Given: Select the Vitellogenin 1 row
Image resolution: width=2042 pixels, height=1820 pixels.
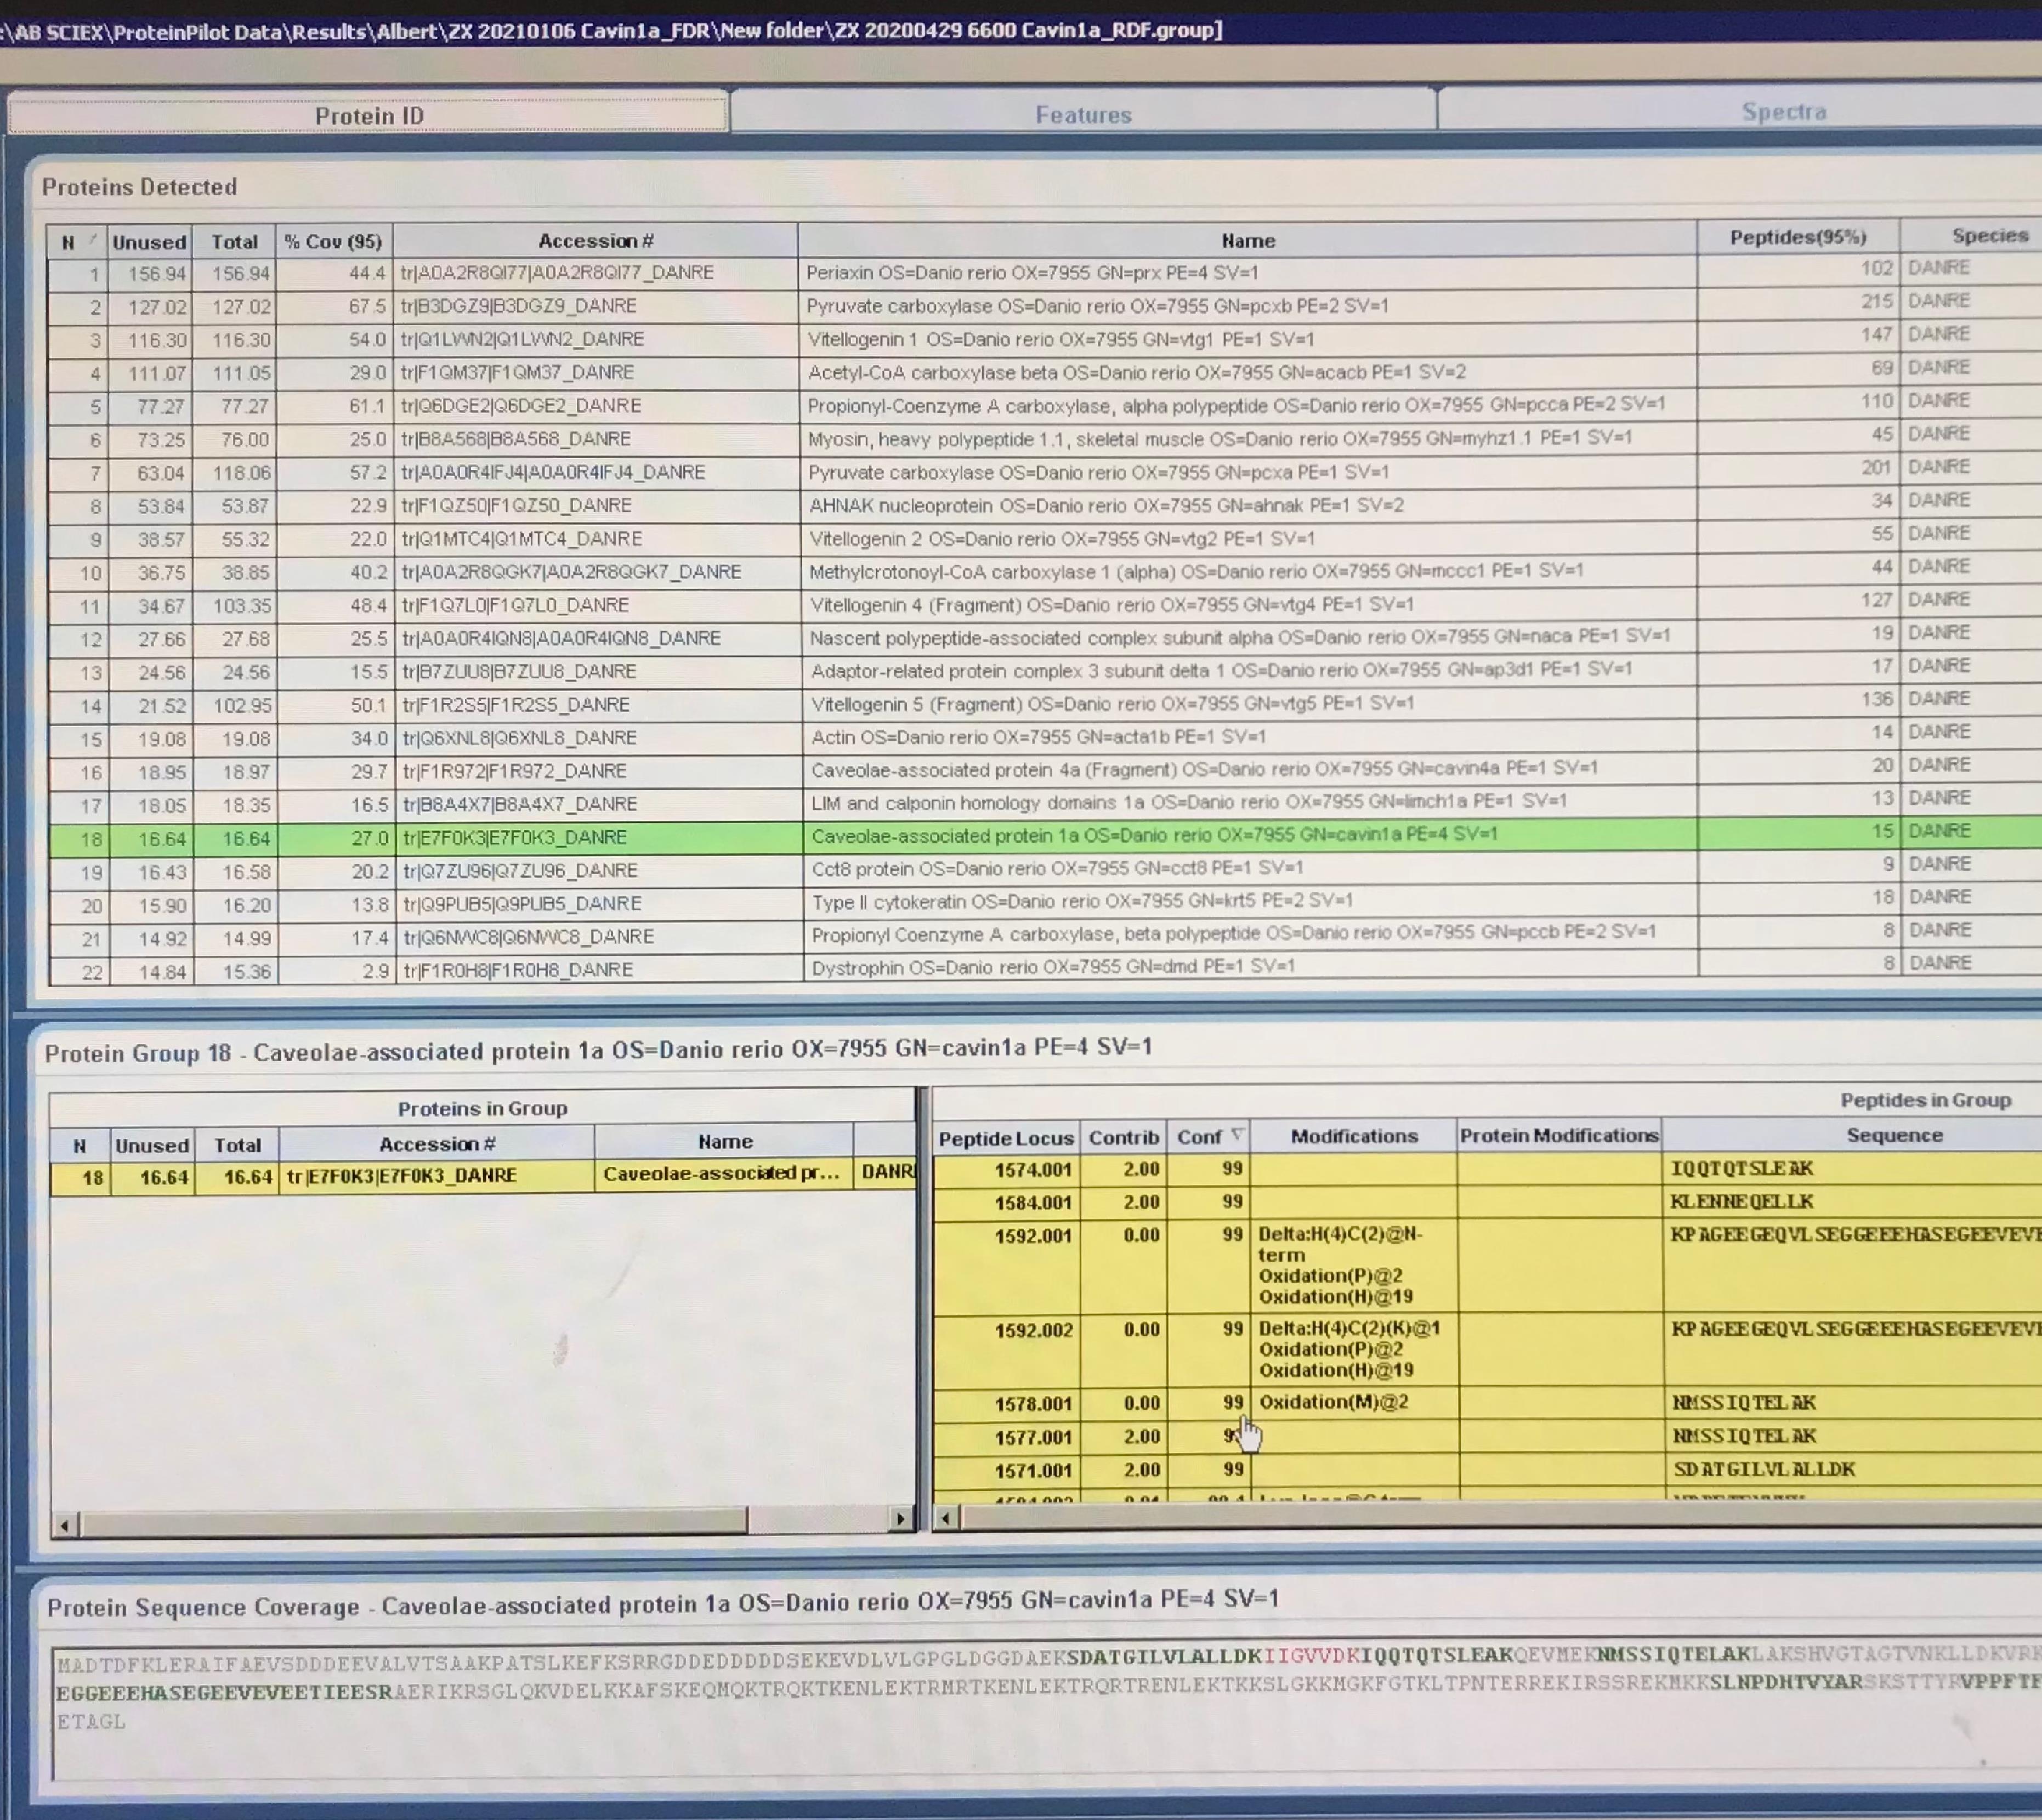Looking at the screenshot, I should pyautogui.click(x=1045, y=339).
